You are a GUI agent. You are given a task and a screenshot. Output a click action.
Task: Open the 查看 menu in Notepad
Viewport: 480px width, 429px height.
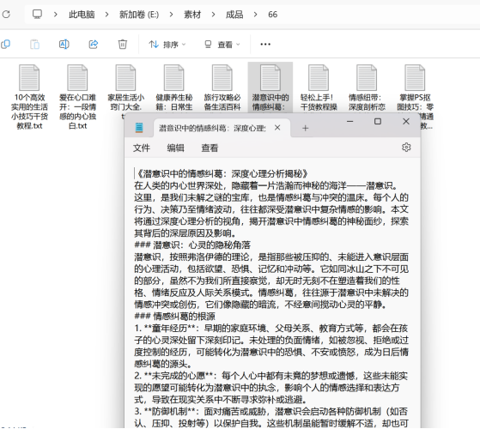pyautogui.click(x=210, y=148)
